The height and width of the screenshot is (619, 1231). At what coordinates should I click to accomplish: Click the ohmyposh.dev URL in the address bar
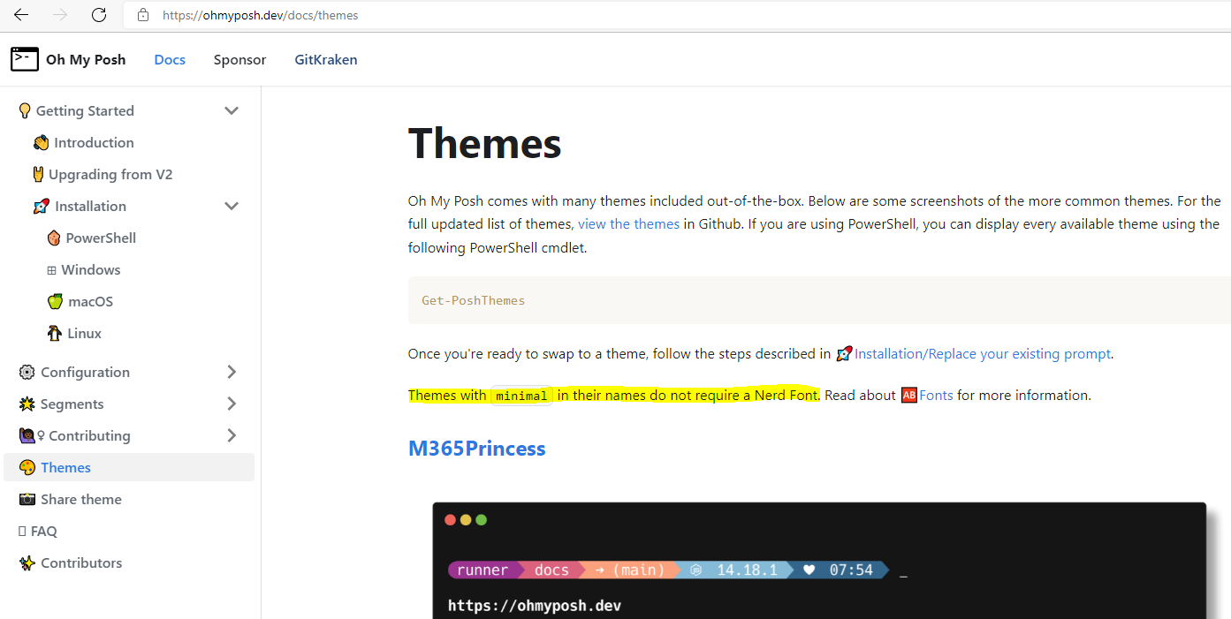261,15
